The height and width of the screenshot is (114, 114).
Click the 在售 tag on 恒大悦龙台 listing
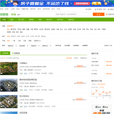coord(21,106)
